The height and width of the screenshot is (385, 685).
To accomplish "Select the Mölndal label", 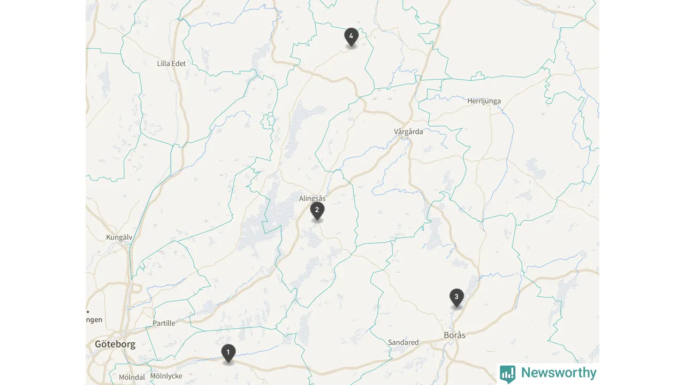I will 132,377.
